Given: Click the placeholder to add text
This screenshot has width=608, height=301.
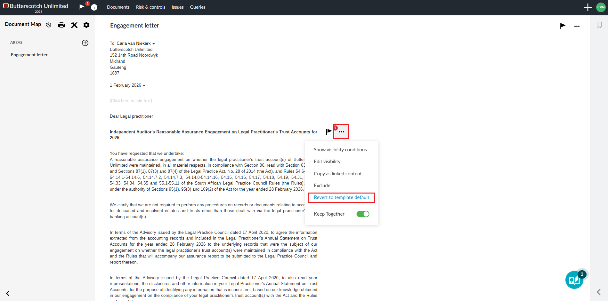Looking at the screenshot, I should tap(131, 101).
